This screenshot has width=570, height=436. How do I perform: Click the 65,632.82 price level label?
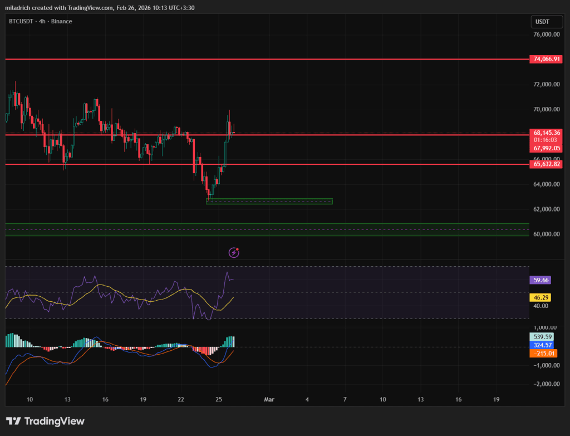click(x=546, y=164)
